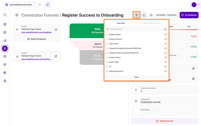Click the back arrow beside Conversion Funnels

tap(17, 15)
